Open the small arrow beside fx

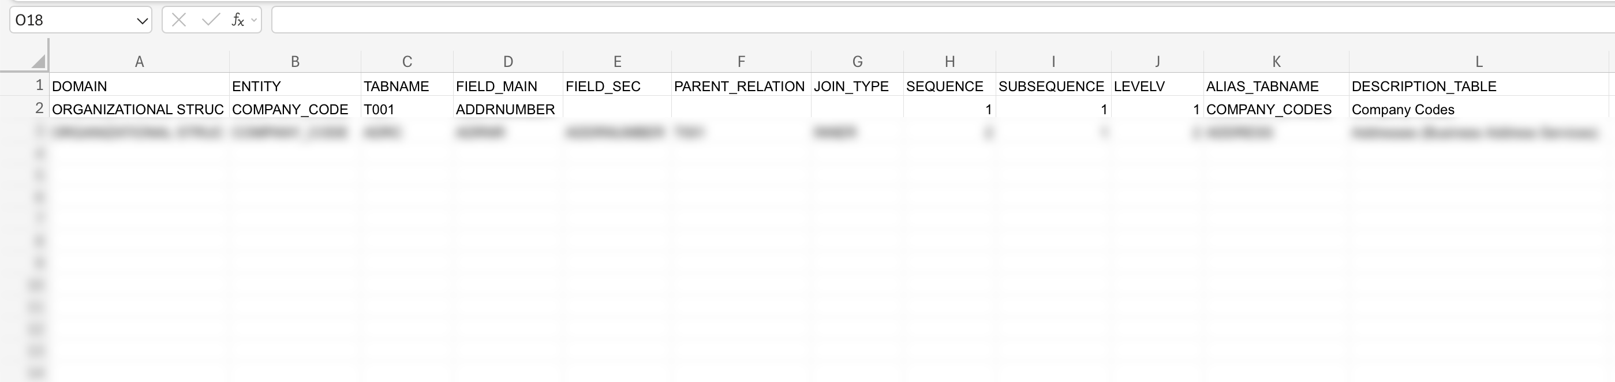pyautogui.click(x=254, y=20)
